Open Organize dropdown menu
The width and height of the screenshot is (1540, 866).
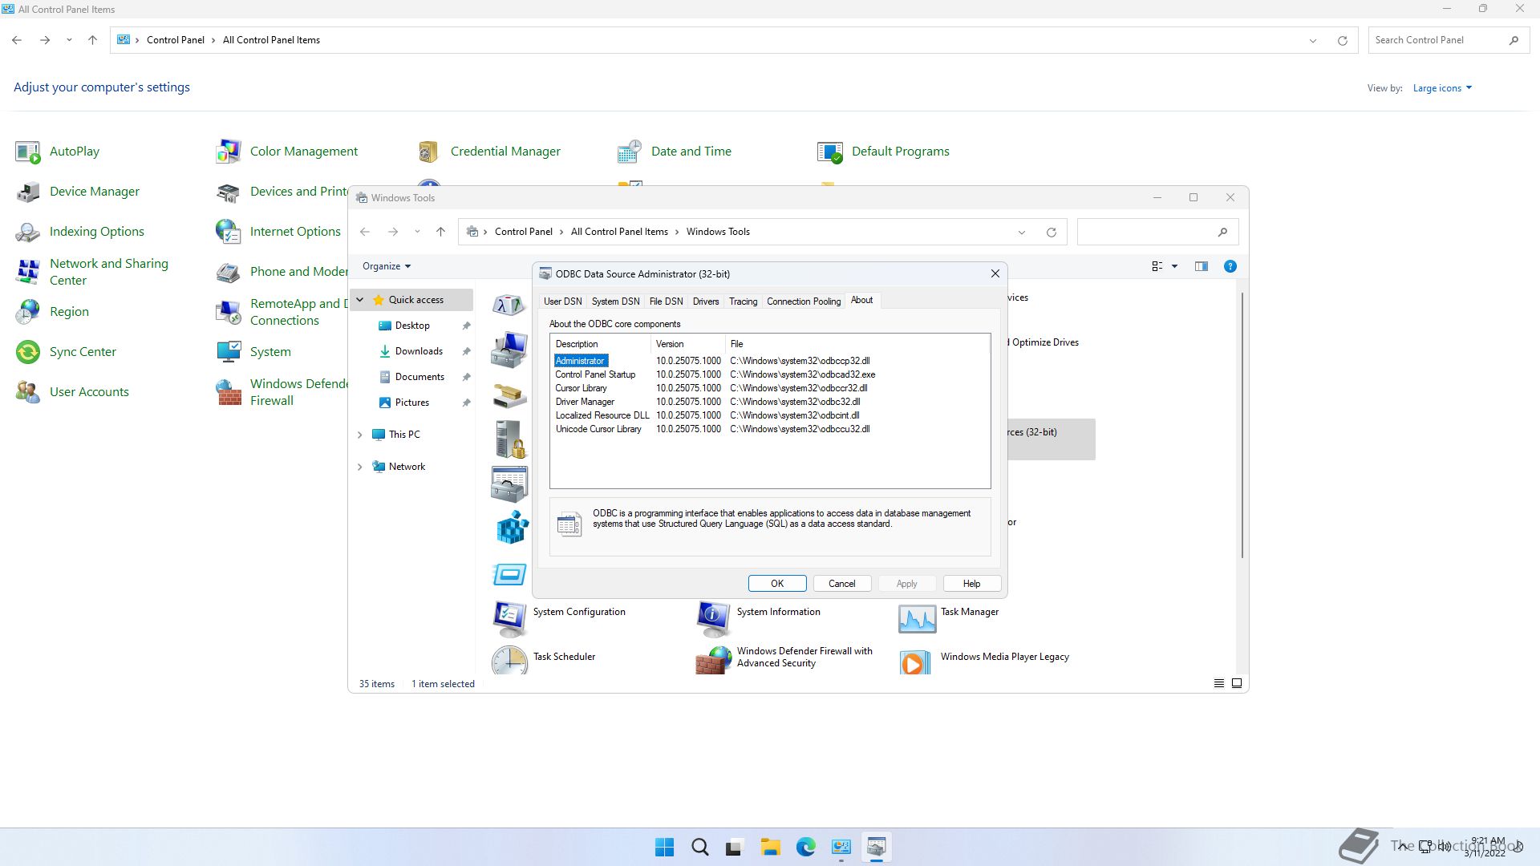[386, 266]
